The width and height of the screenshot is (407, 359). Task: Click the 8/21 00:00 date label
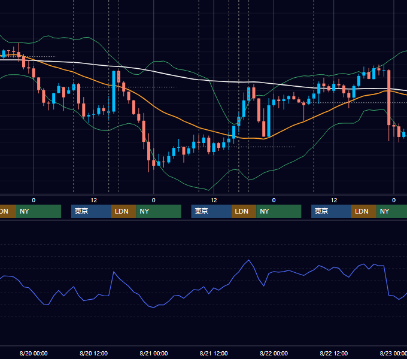tap(154, 353)
